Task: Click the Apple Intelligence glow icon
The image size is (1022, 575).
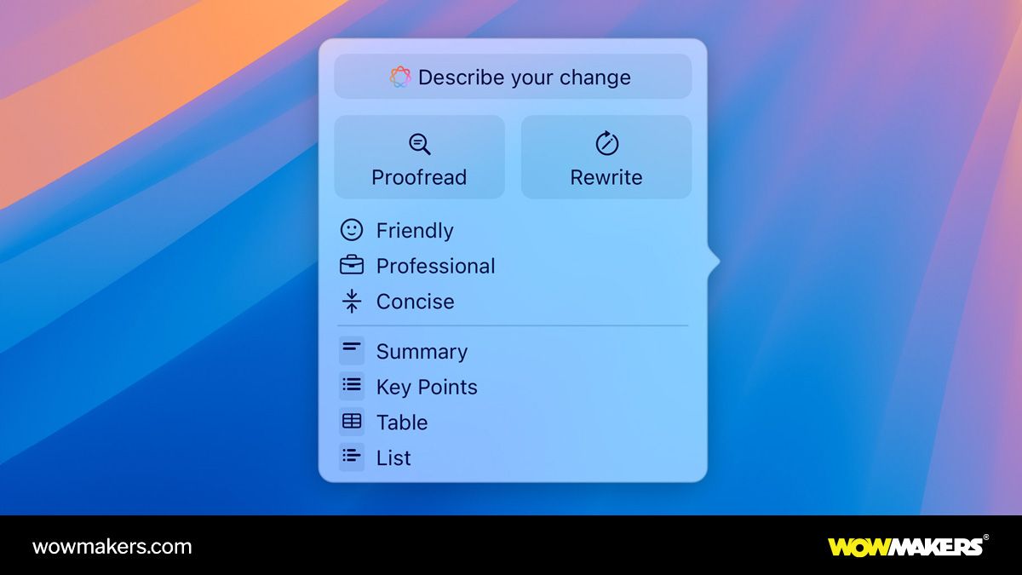Action: point(402,77)
